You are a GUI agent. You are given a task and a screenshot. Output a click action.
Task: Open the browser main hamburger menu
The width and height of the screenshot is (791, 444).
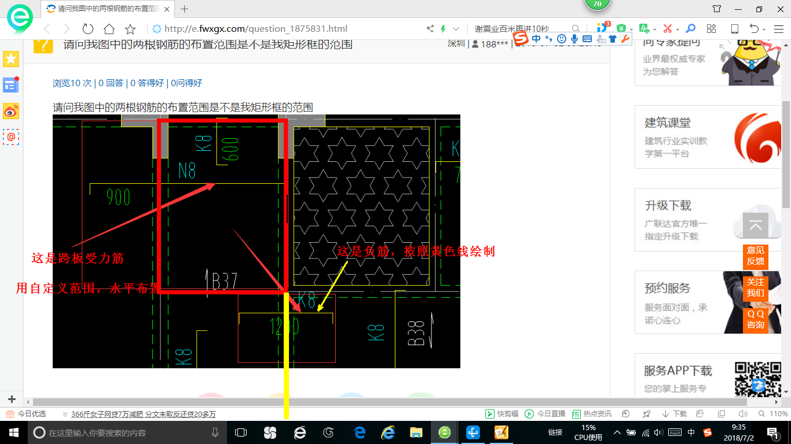[778, 29]
